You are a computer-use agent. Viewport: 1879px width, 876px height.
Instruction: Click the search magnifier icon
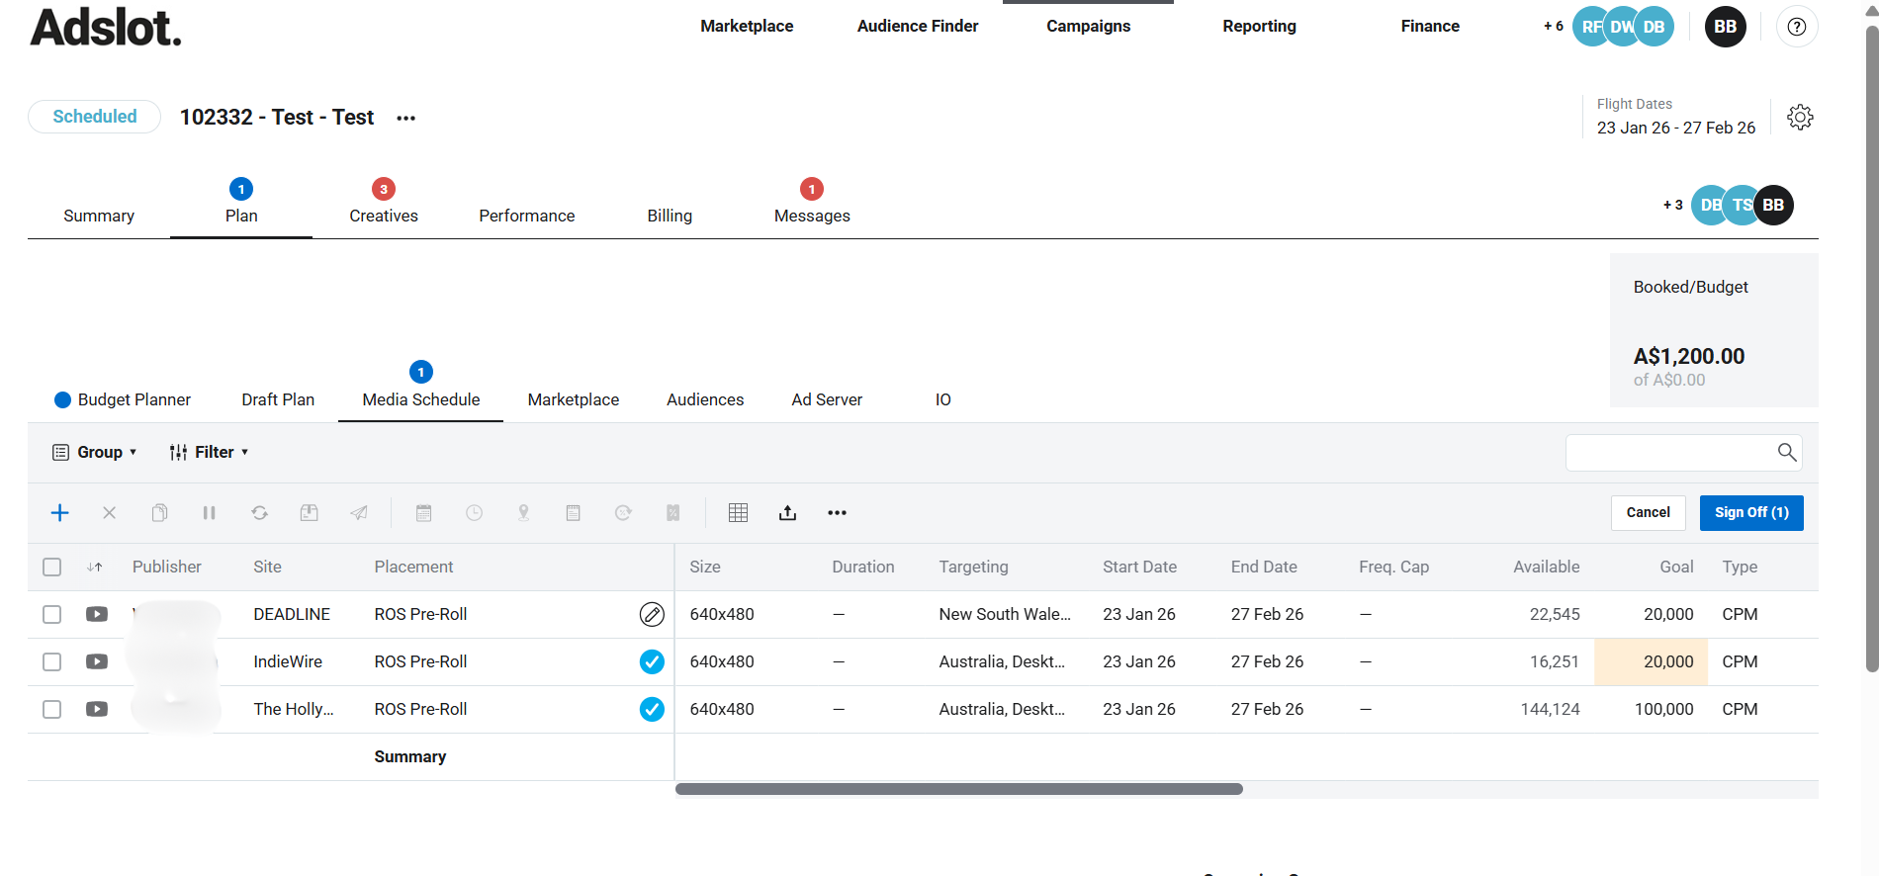point(1786,452)
